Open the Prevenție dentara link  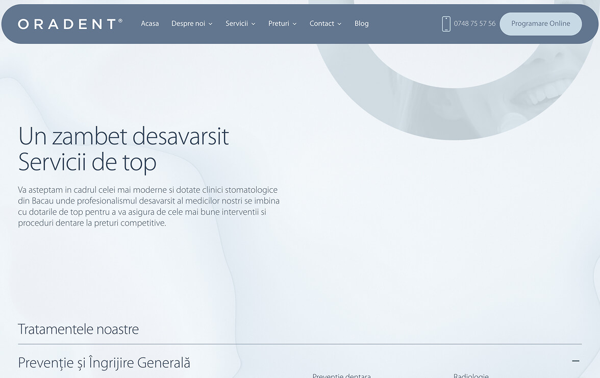coord(341,375)
